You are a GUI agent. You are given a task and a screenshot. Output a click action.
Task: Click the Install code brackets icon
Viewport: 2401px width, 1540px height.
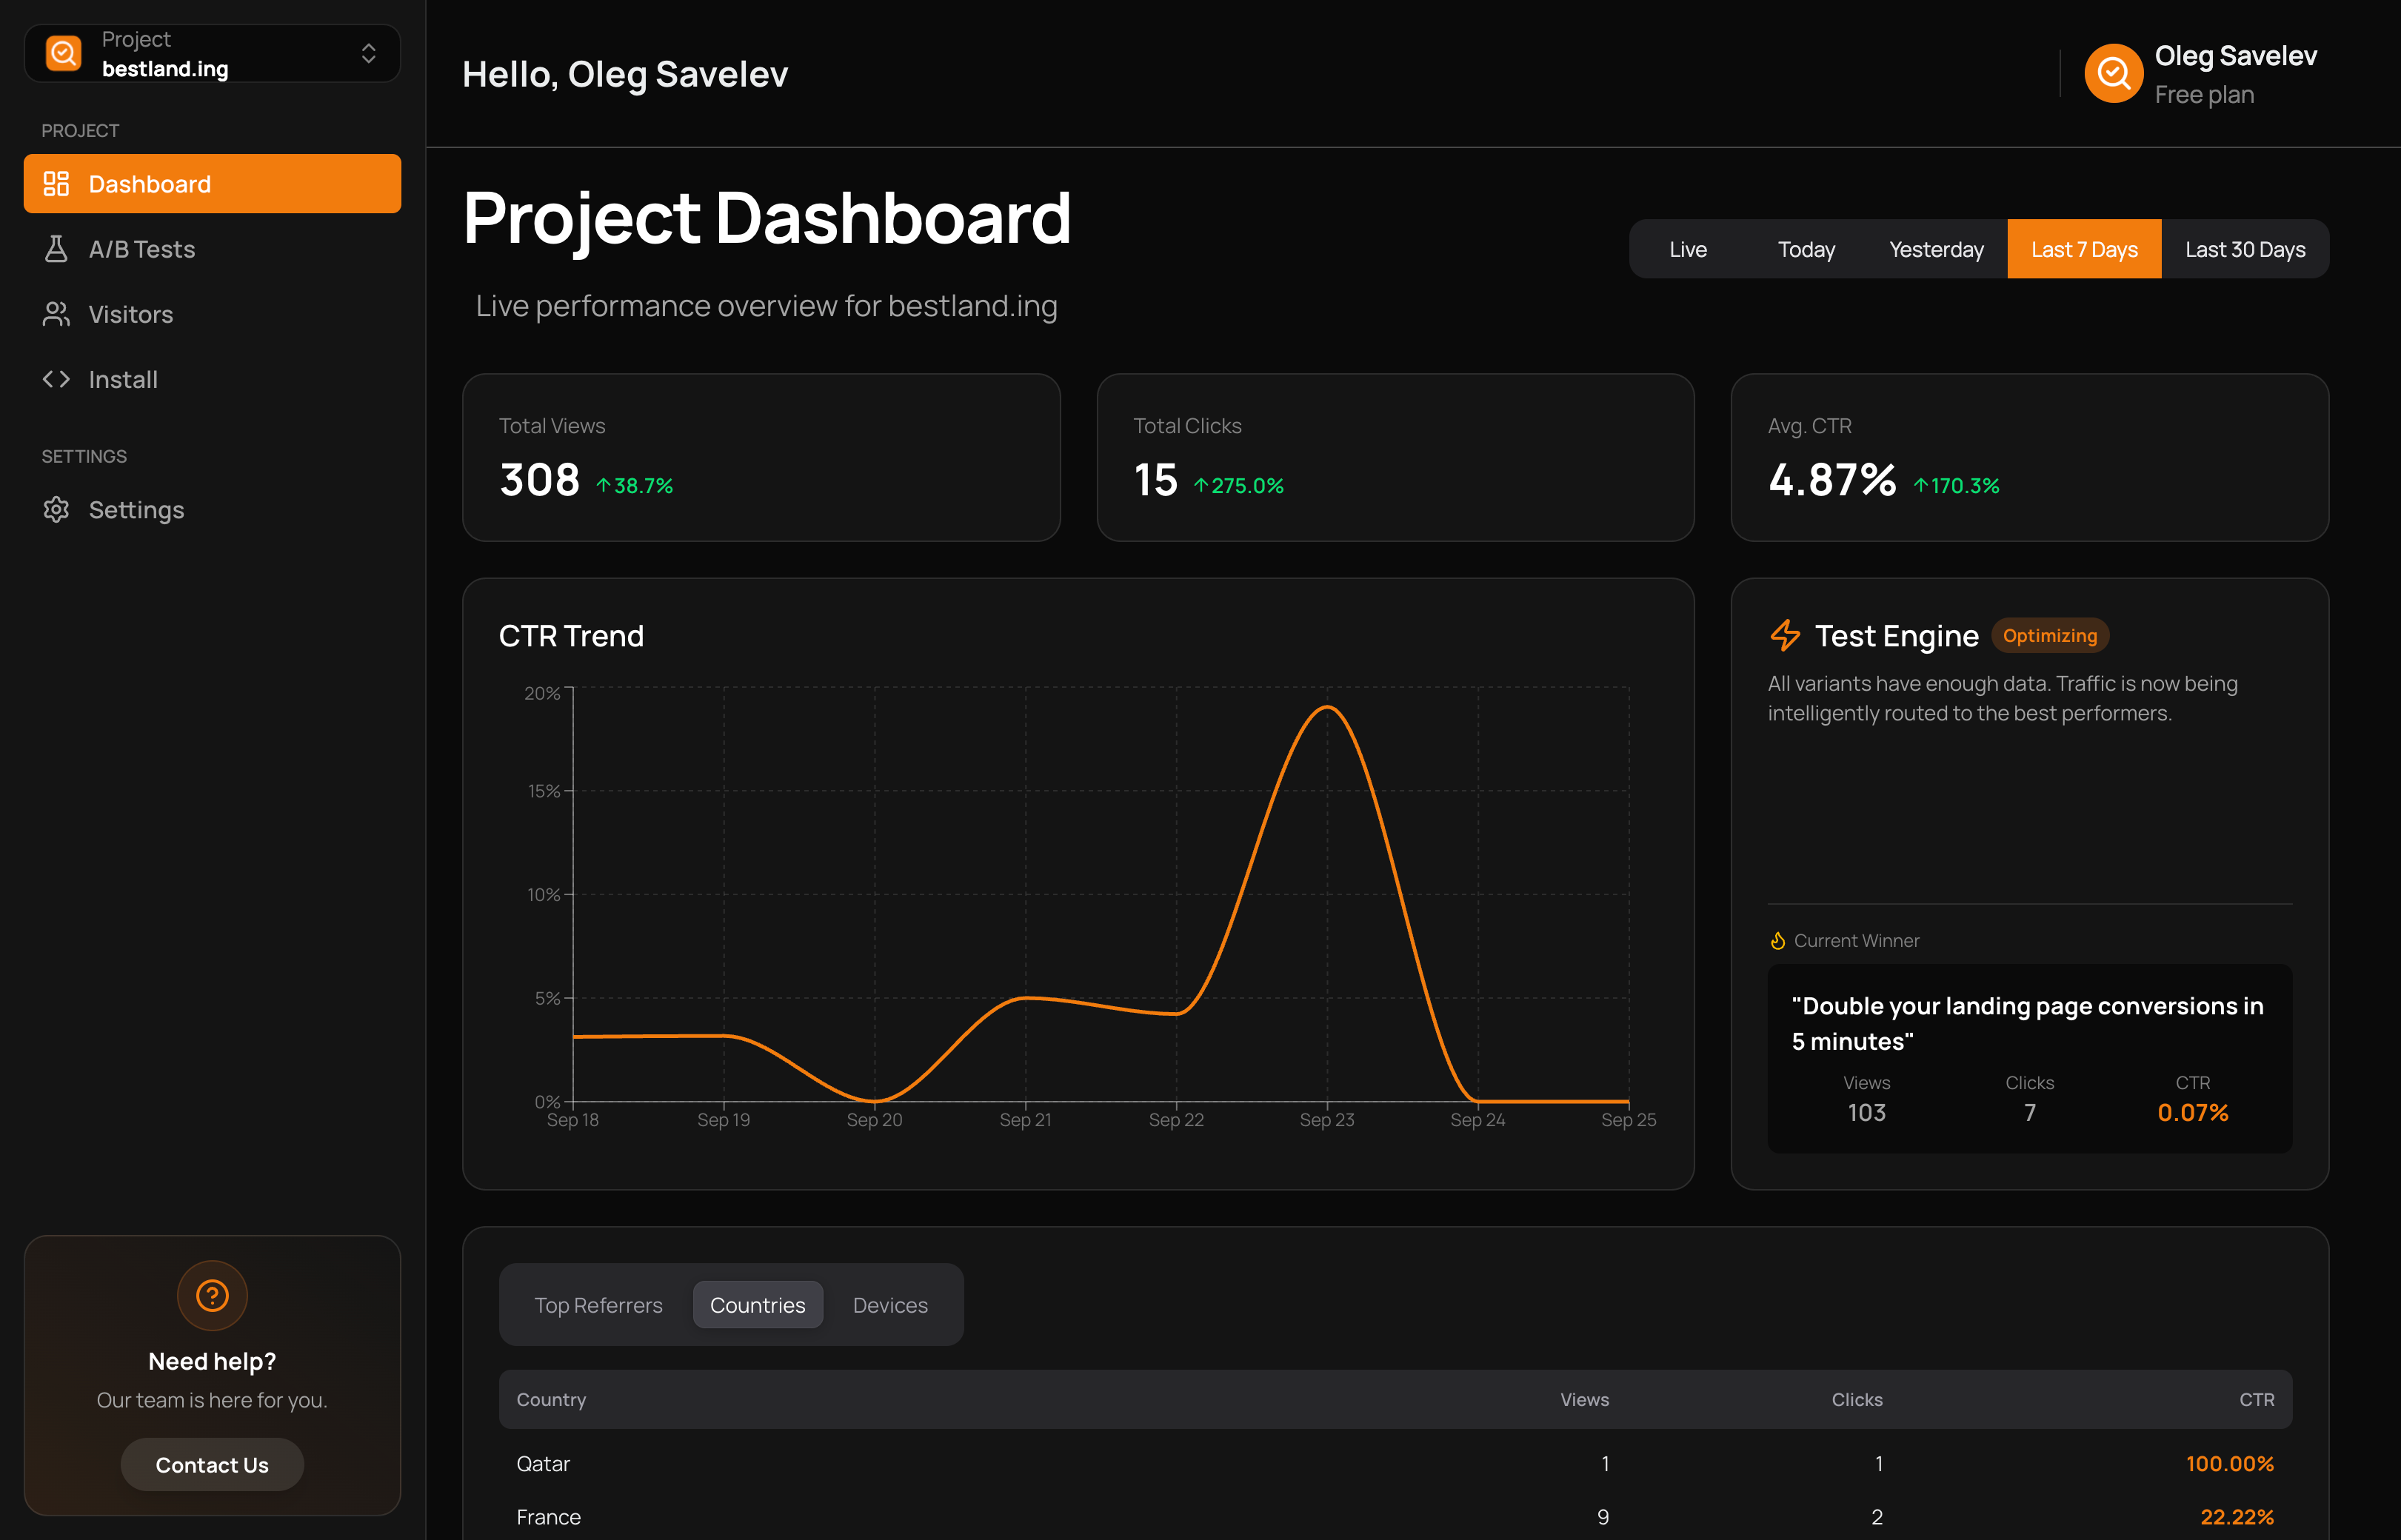tap(56, 379)
